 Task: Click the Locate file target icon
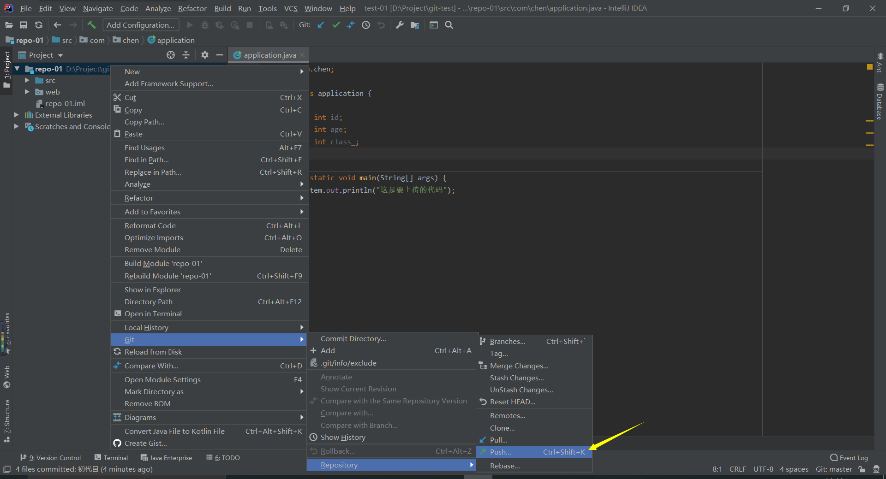(171, 55)
